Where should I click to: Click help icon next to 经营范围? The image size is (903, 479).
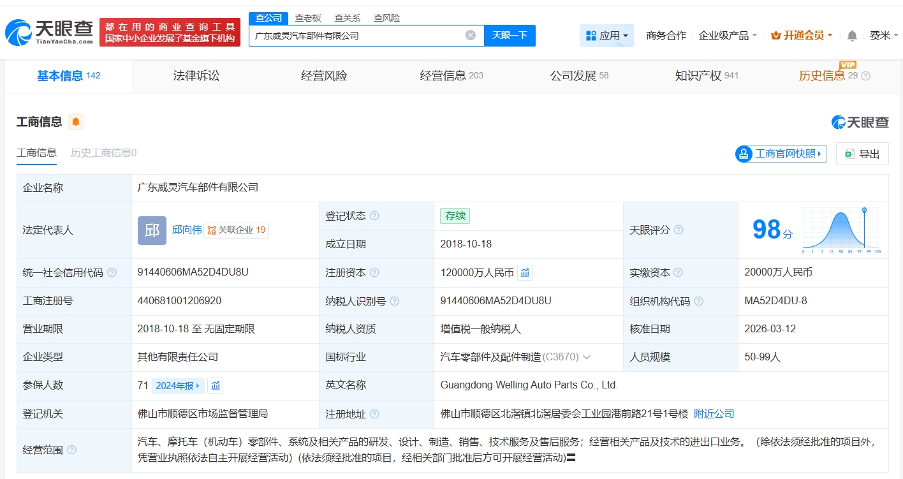coord(71,450)
